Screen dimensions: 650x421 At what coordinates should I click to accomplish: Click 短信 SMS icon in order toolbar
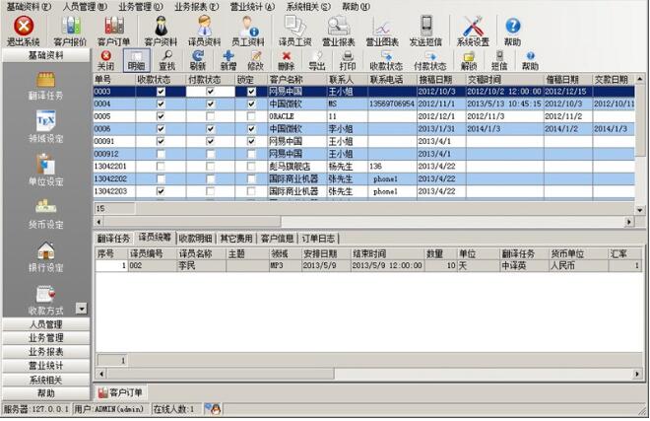click(499, 60)
